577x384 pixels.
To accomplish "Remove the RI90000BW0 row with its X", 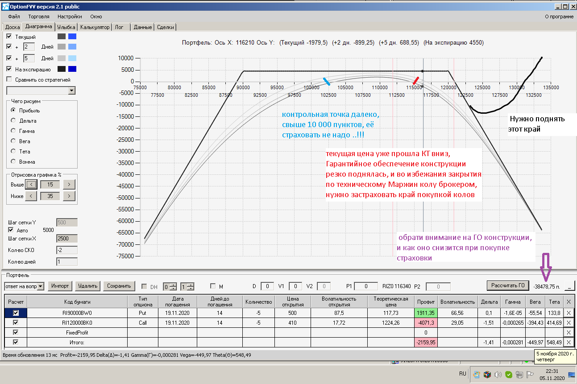I will point(569,313).
